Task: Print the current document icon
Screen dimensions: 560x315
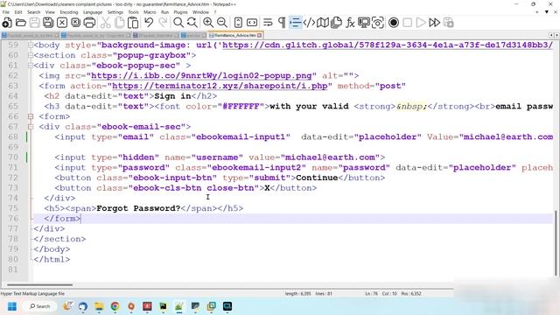Action: pyautogui.click(x=89, y=23)
